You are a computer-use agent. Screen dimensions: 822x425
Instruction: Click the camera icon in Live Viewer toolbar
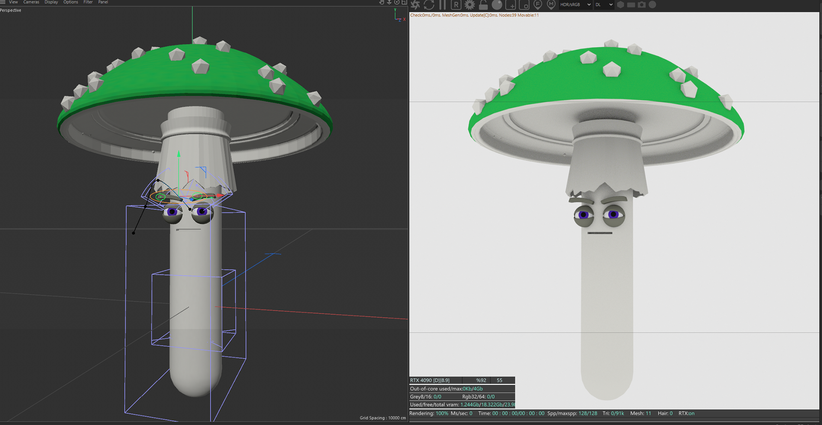tap(642, 5)
